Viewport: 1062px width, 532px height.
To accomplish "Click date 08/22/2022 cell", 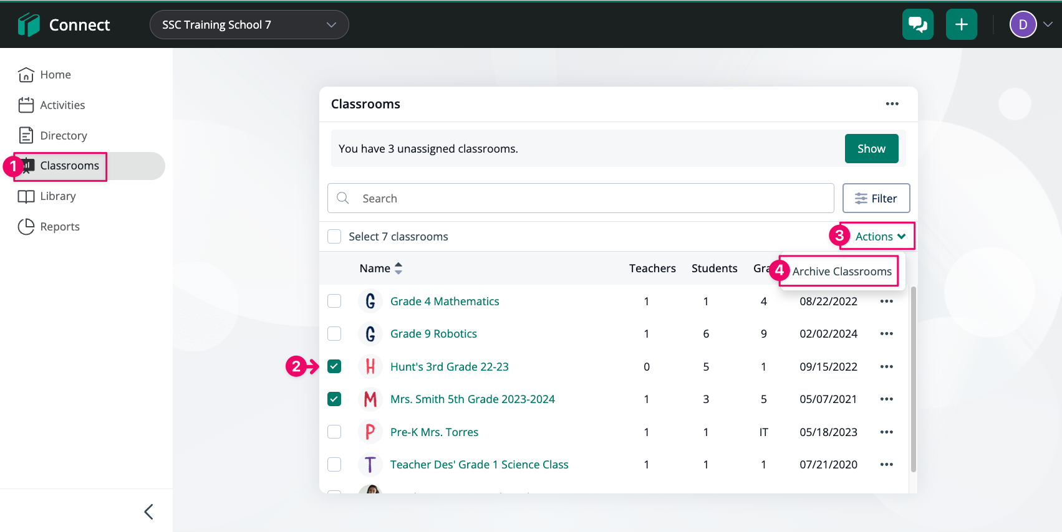I will point(828,302).
